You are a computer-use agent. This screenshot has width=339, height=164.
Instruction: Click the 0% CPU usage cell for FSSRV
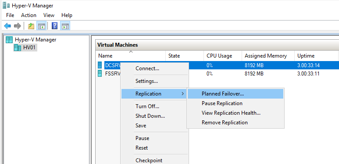(x=210, y=74)
